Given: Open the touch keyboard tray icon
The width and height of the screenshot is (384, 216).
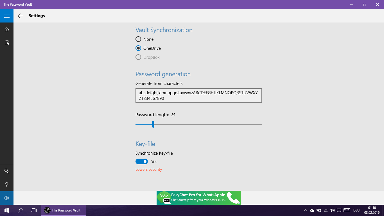Looking at the screenshot, I should [x=347, y=210].
